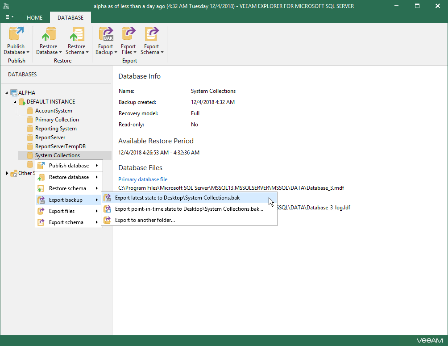
Task: Click the Restore Schema ribbon icon
Action: click(x=77, y=34)
